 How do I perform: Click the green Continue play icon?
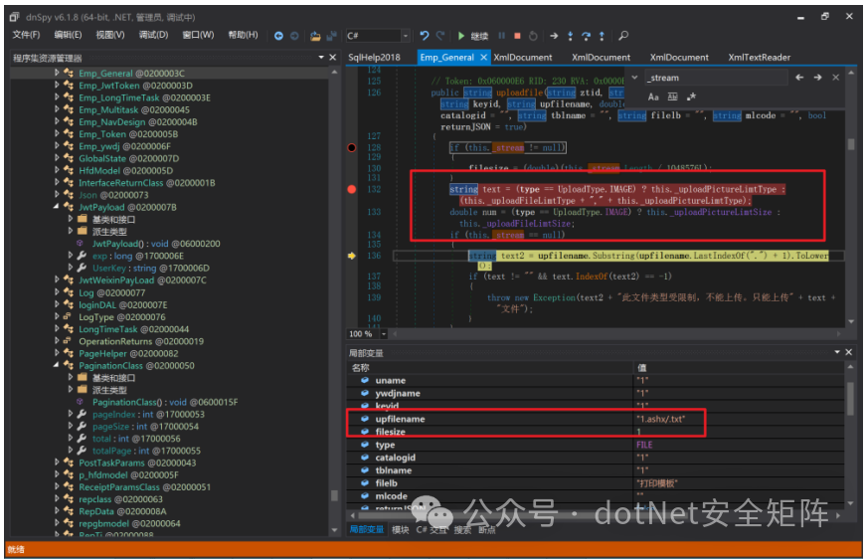coord(461,36)
